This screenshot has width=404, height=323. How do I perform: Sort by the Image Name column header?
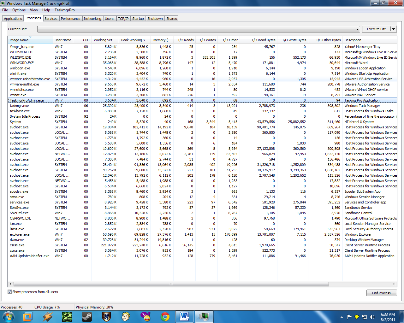(x=30, y=40)
